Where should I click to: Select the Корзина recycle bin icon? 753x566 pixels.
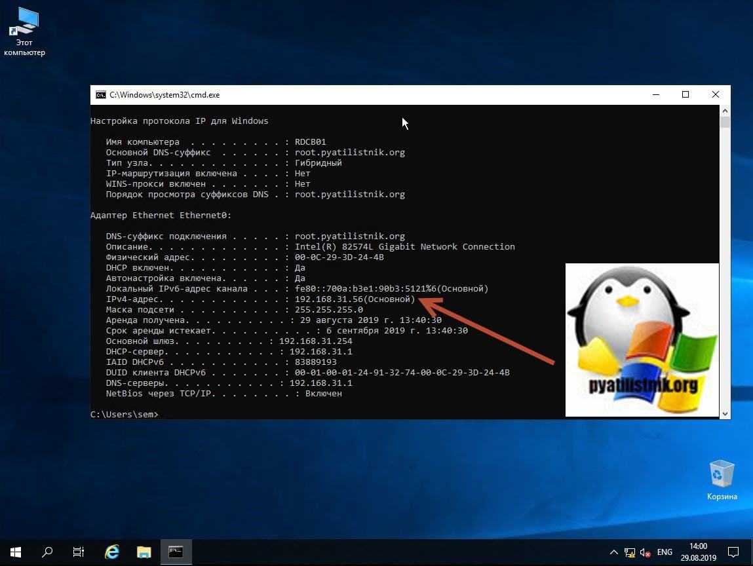tap(722, 480)
